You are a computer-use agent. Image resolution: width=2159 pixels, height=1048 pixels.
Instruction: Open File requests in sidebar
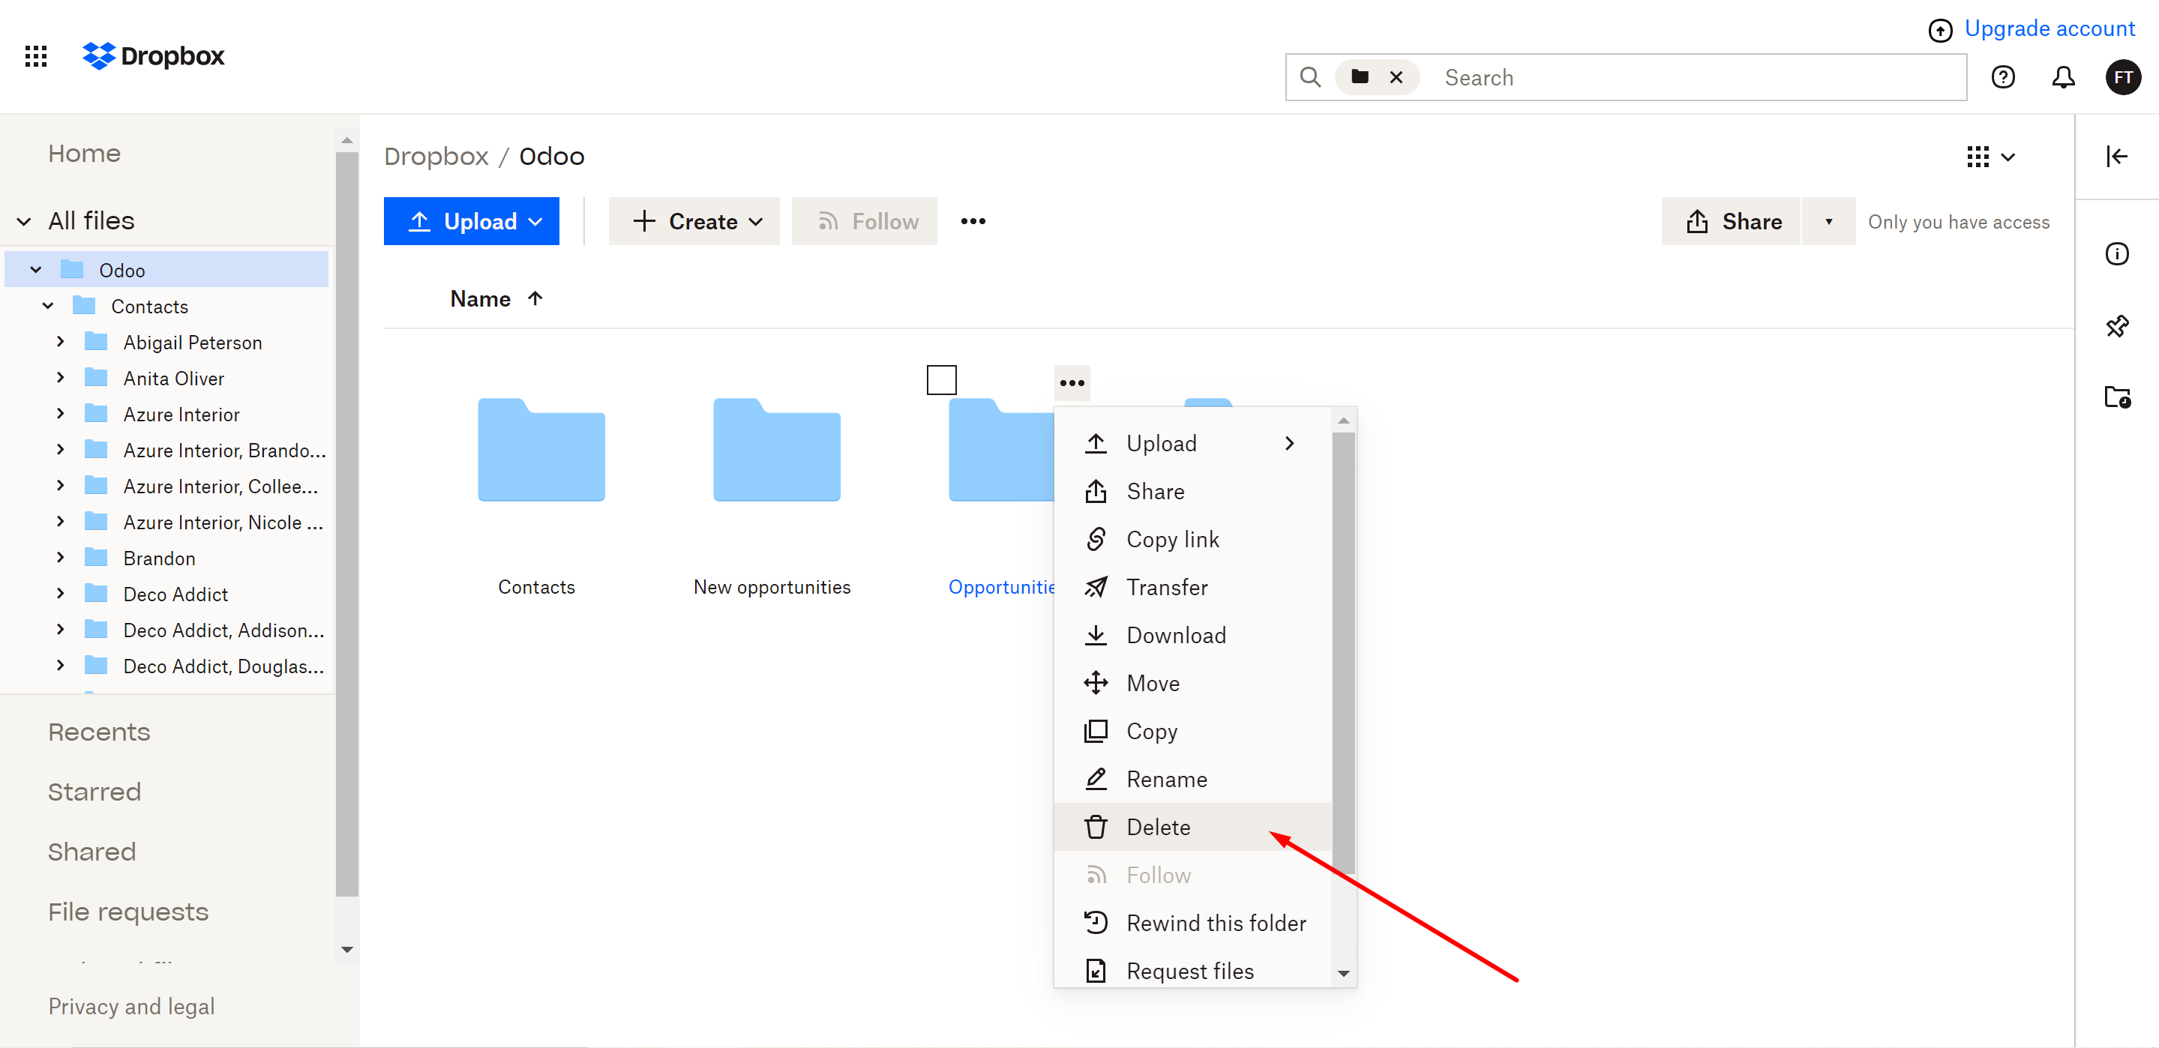point(128,912)
